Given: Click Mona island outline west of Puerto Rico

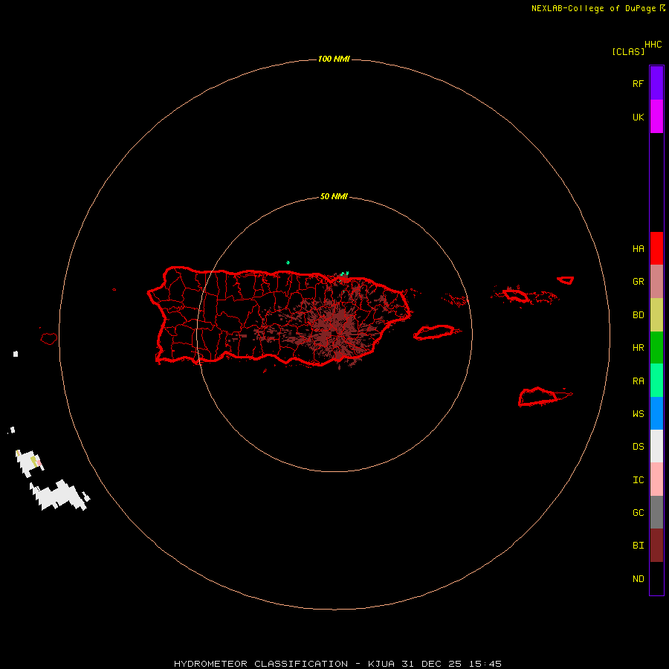Looking at the screenshot, I should click(49, 338).
